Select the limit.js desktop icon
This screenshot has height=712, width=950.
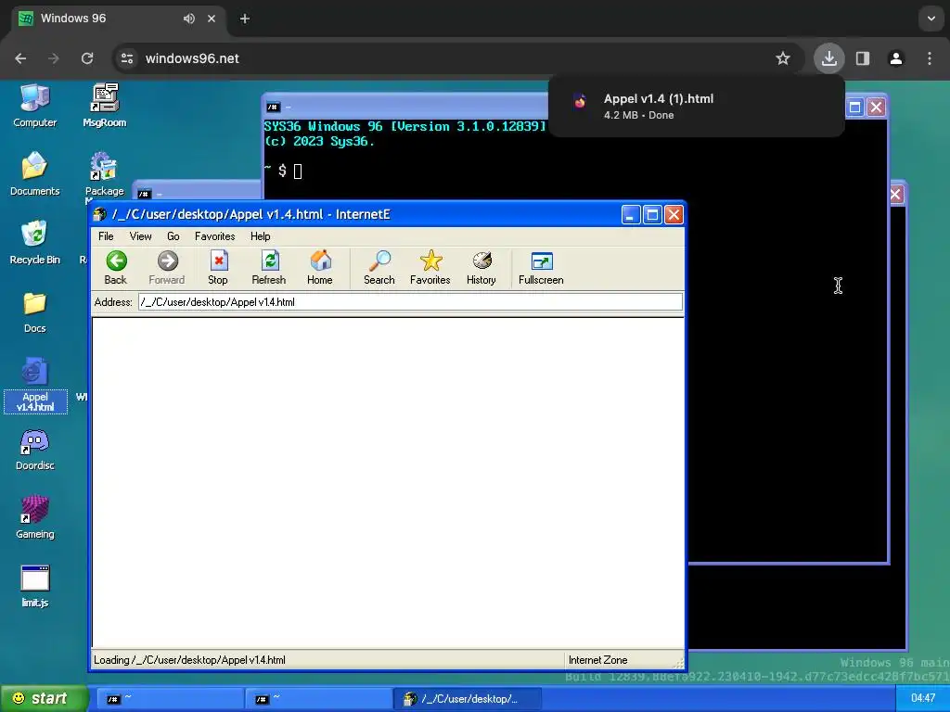coord(34,586)
